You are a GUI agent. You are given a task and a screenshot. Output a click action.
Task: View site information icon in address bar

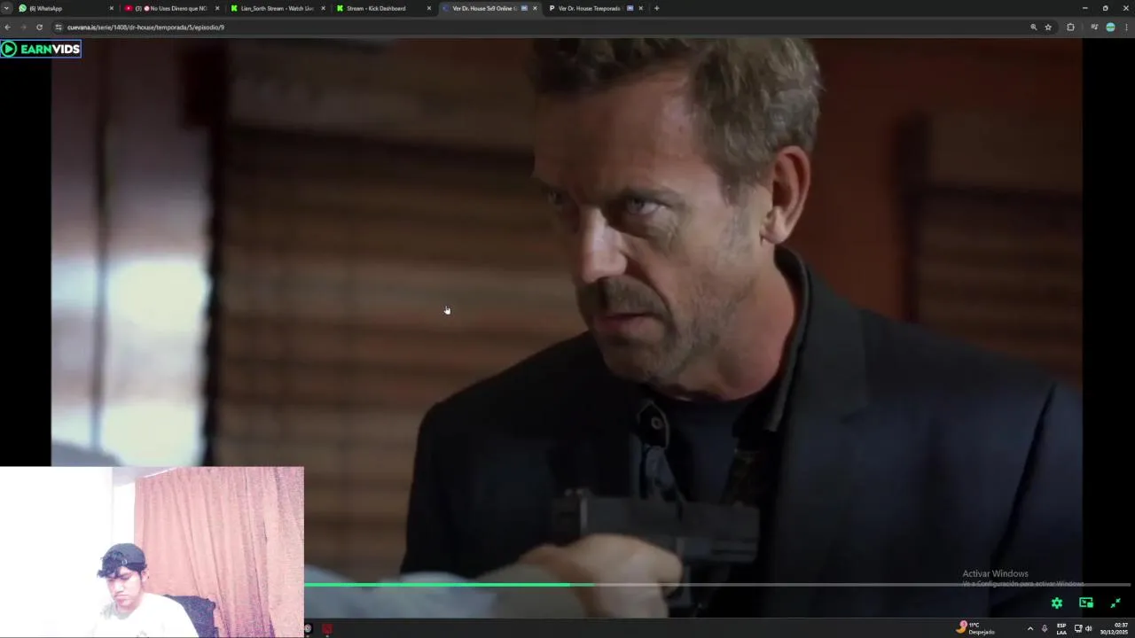point(59,27)
